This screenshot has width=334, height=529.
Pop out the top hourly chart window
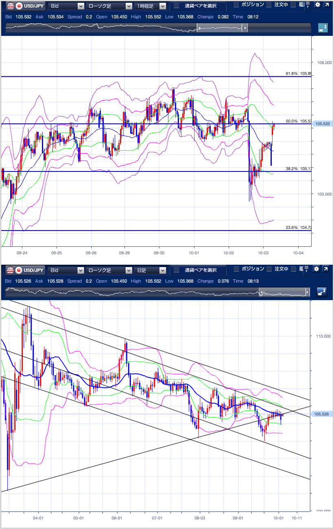326,5
